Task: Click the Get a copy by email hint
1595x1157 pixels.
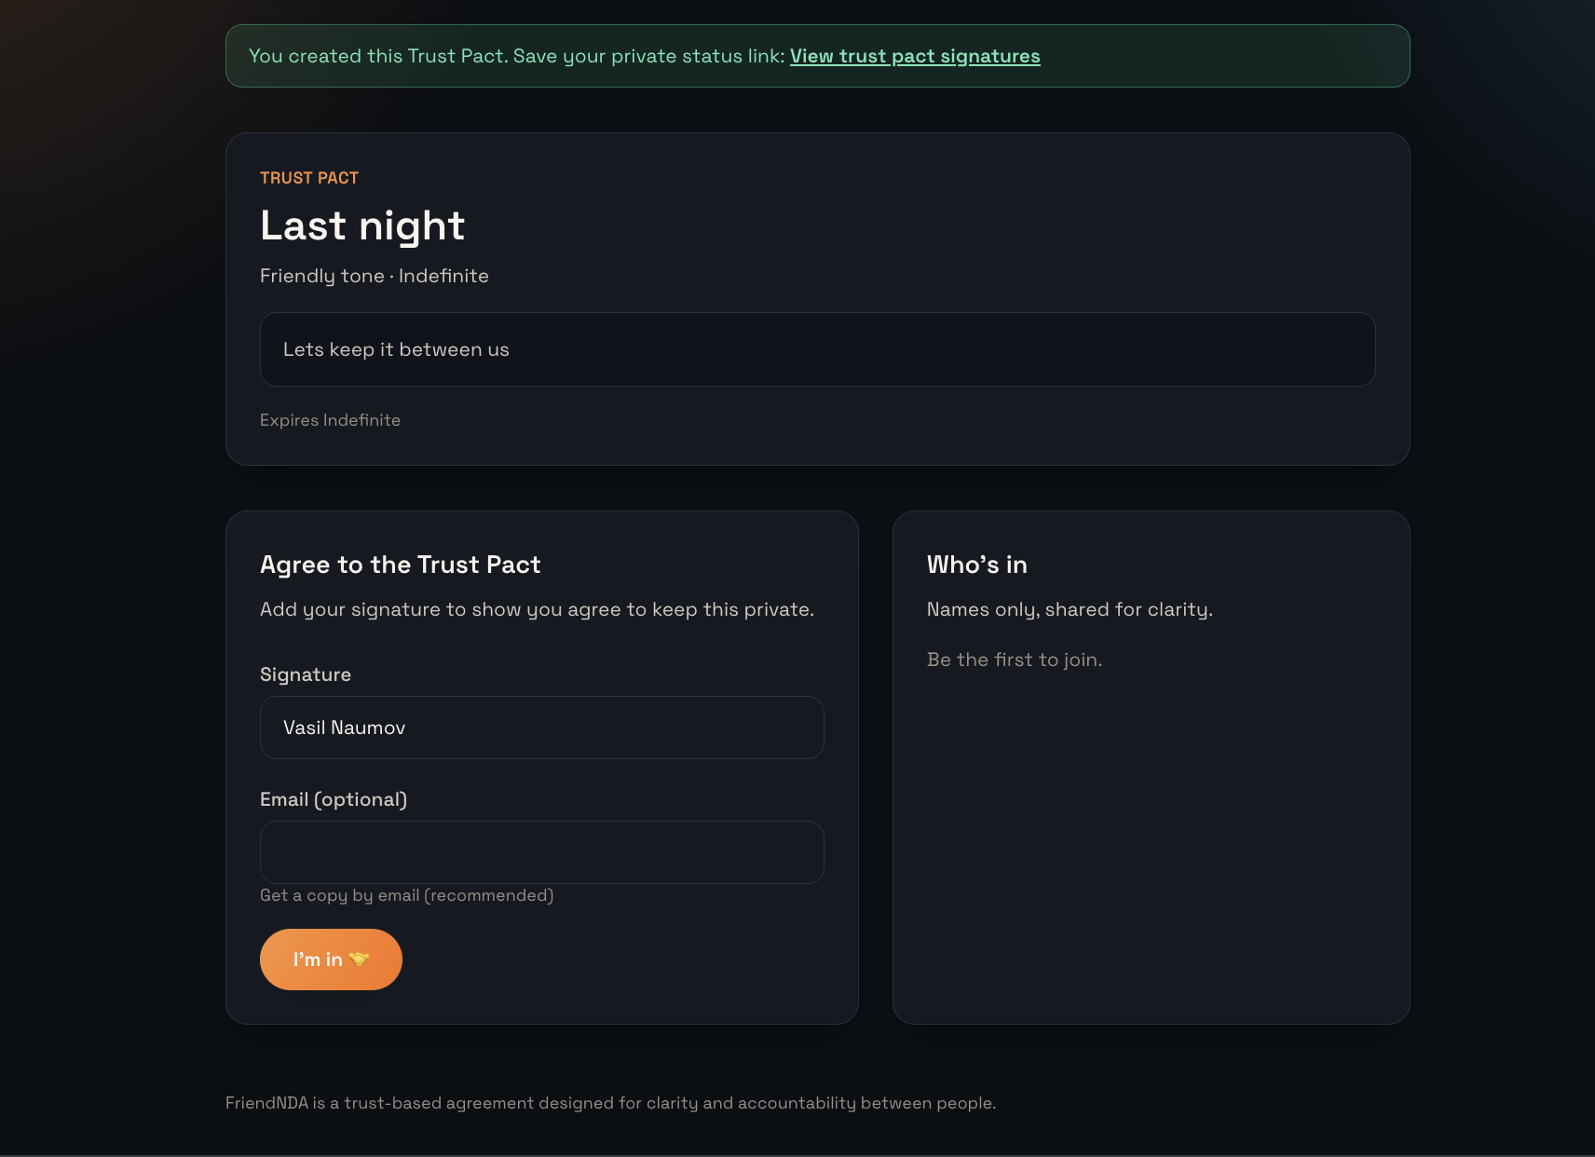Action: (406, 895)
